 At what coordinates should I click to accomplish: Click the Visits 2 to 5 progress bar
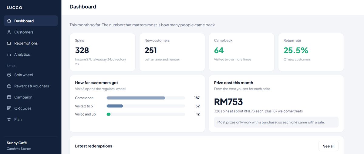coord(146,106)
